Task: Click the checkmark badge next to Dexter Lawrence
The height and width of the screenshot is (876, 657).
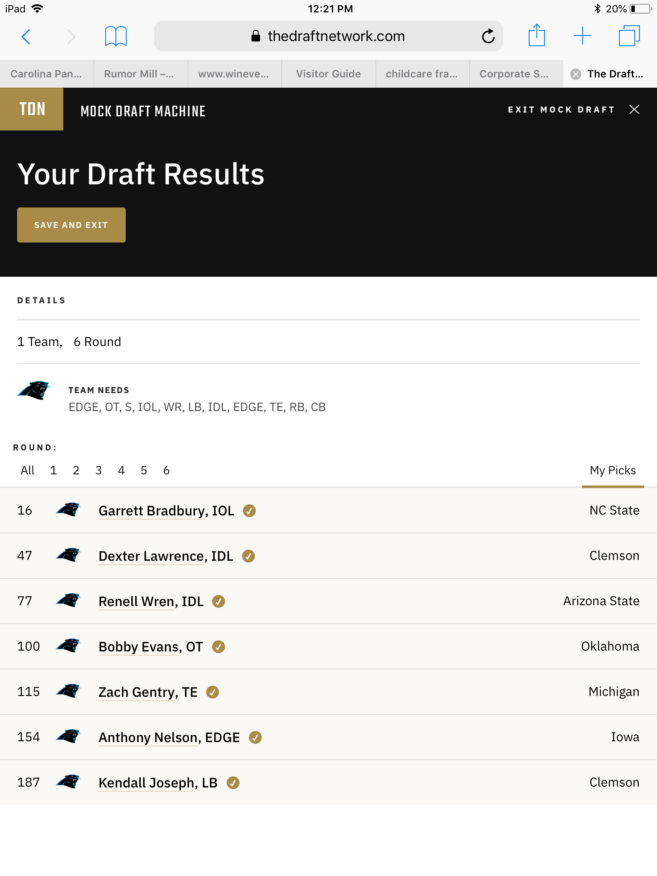Action: coord(249,556)
